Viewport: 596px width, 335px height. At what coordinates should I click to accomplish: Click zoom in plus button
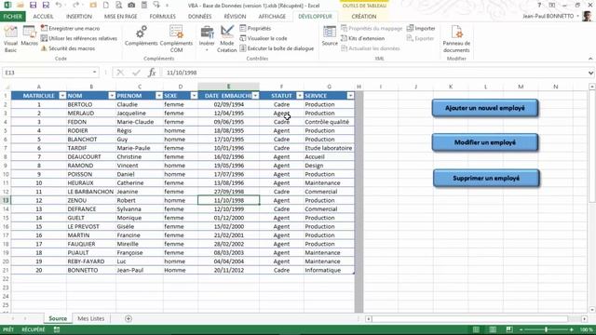point(571,329)
